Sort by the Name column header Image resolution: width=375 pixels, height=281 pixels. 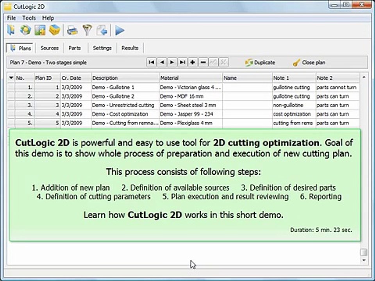(247, 78)
